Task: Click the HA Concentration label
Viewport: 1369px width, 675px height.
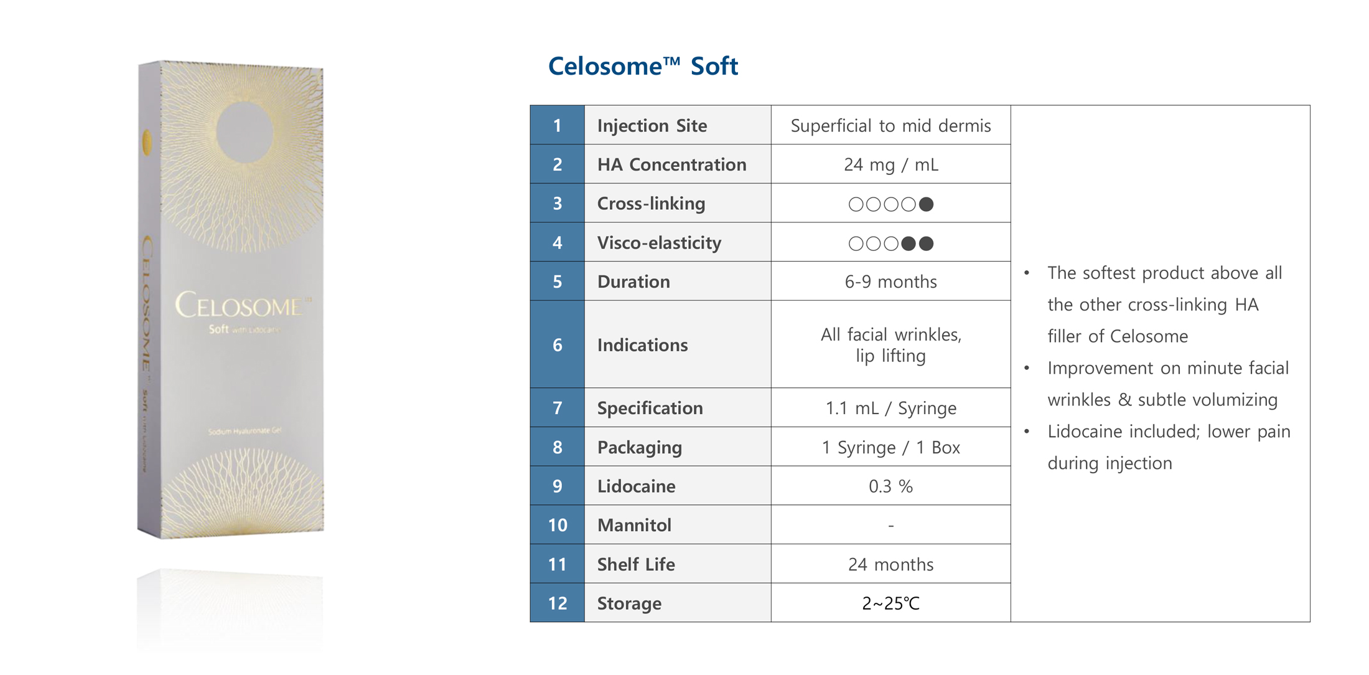Action: pyautogui.click(x=671, y=164)
